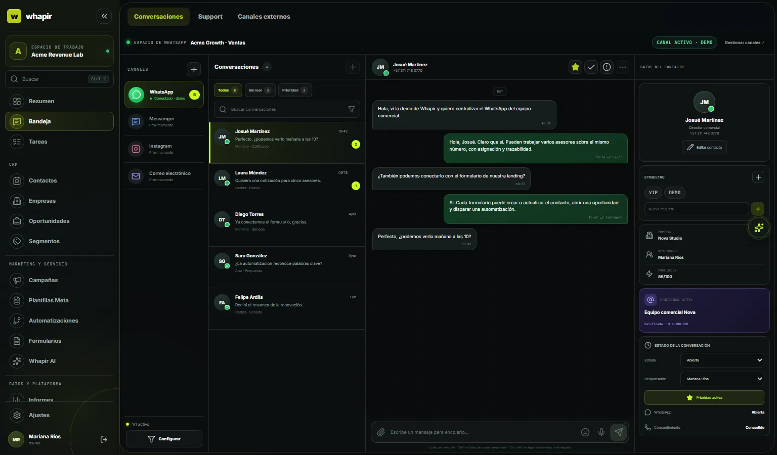Open more options ellipsis in chat header
This screenshot has height=455, width=777.
pos(623,67)
